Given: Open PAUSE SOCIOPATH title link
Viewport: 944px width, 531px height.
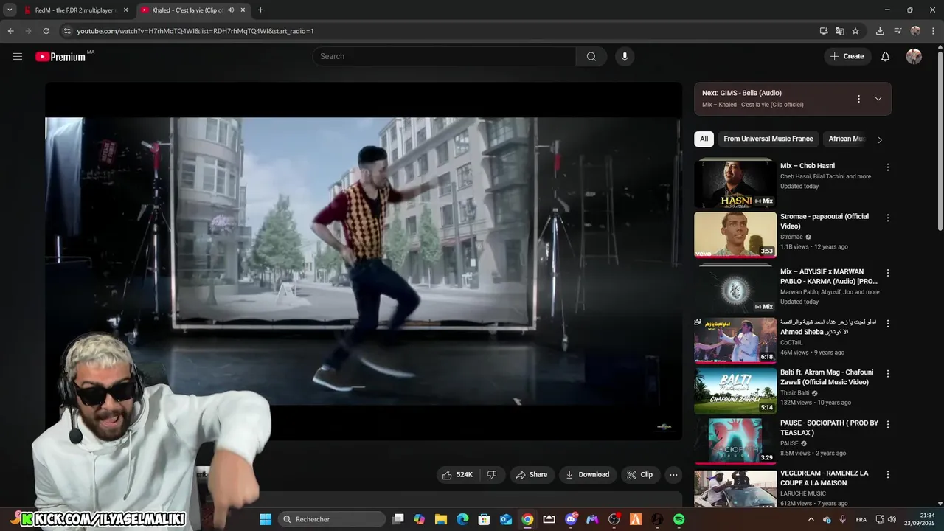Looking at the screenshot, I should coord(829,428).
